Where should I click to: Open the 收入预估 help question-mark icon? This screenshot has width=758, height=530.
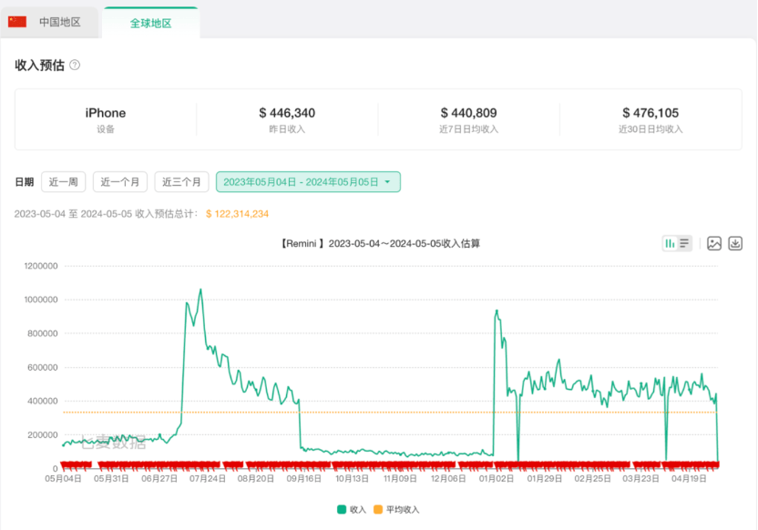tap(75, 65)
